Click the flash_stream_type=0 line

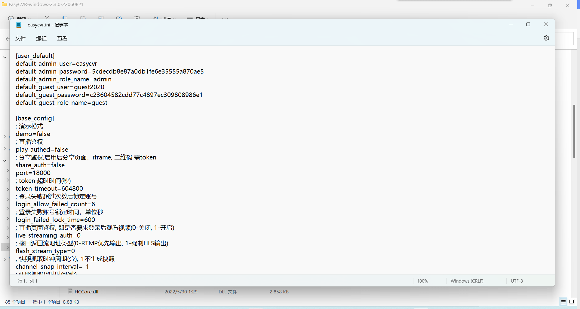[45, 251]
